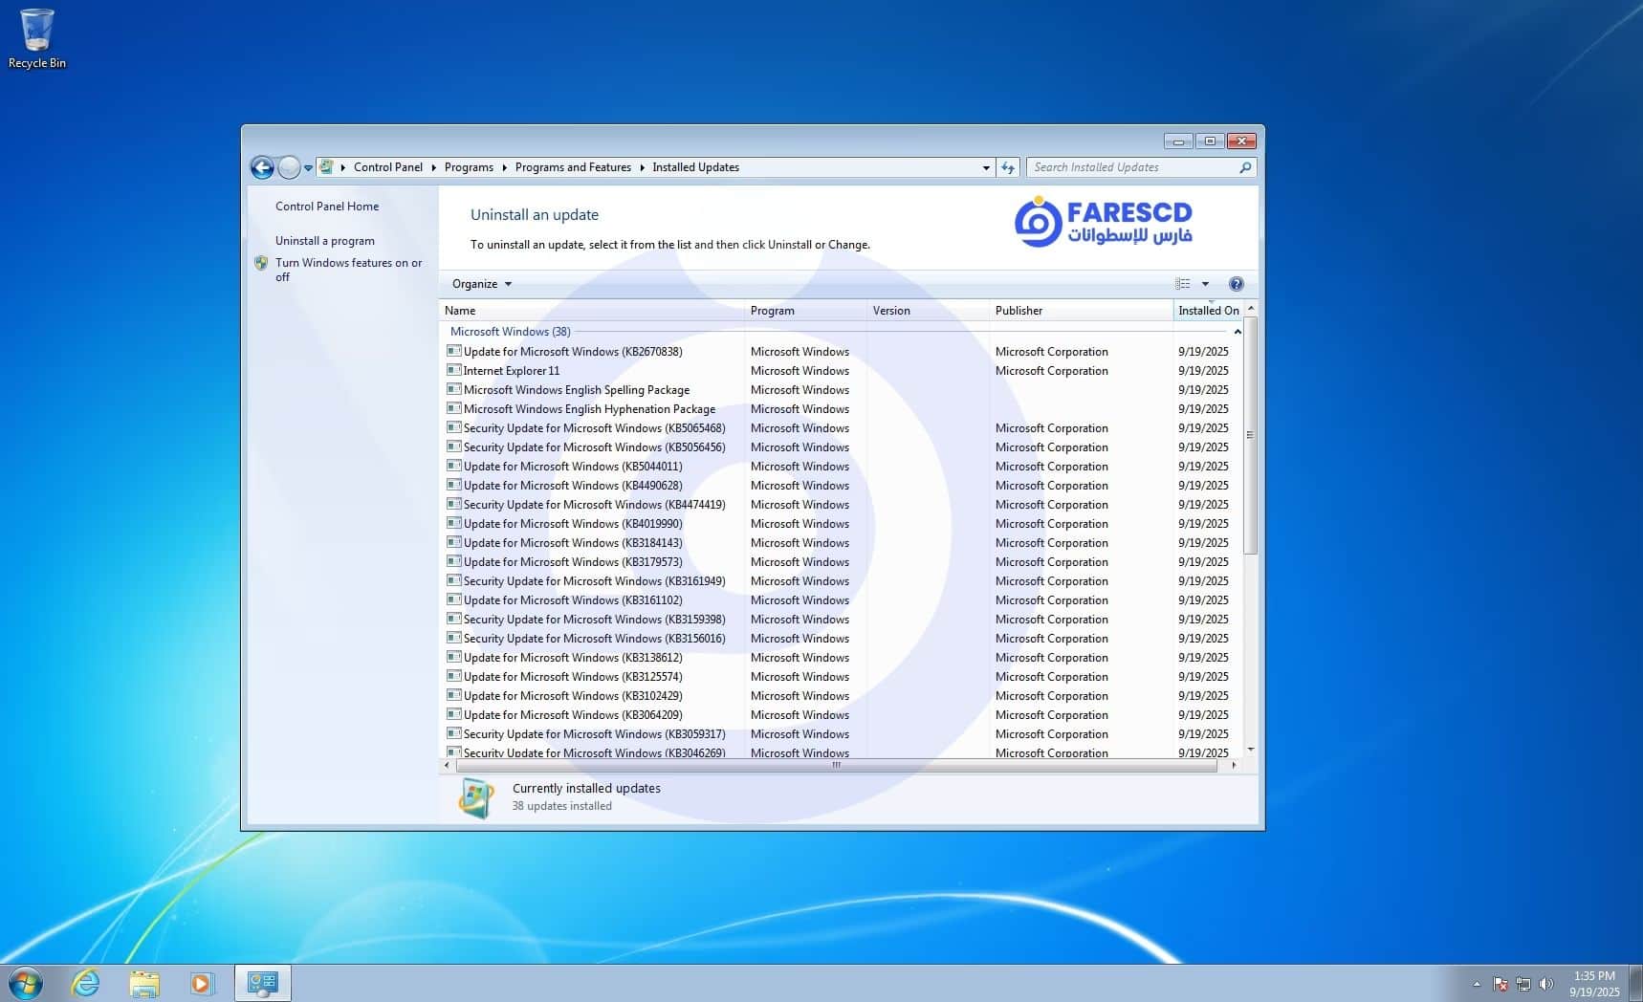Open Uninstall a program link
This screenshot has height=1002, width=1643.
pos(325,241)
